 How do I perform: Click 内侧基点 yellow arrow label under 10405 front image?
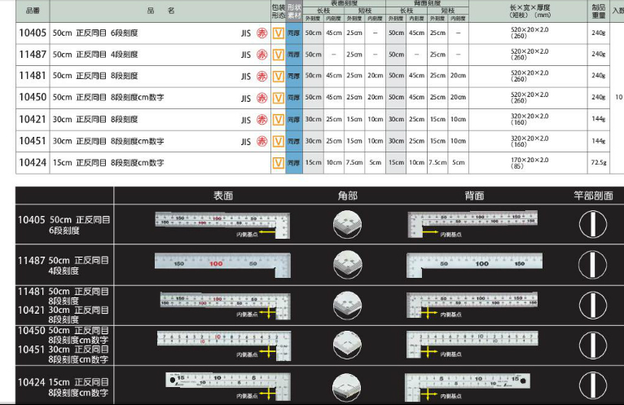pos(256,234)
